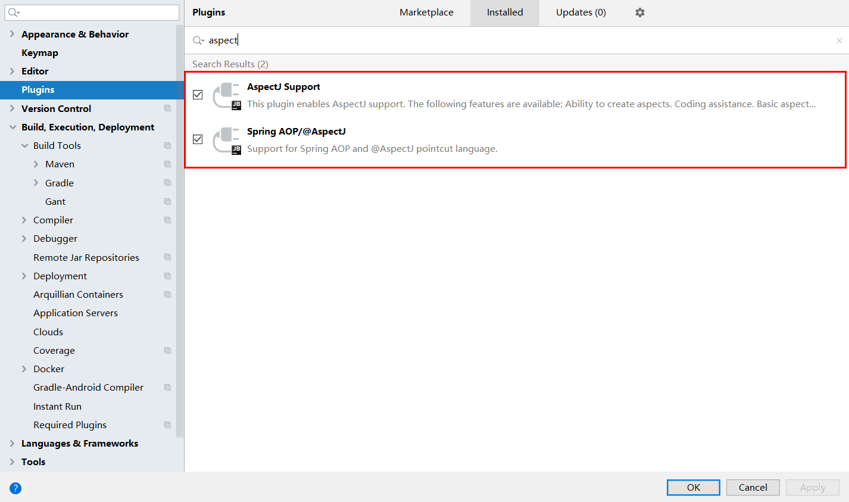Expand the Tools settings node

(12, 462)
